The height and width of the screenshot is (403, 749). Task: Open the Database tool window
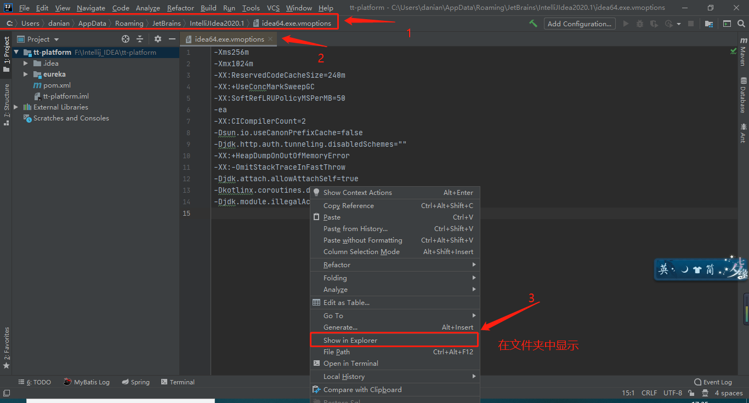click(x=743, y=96)
